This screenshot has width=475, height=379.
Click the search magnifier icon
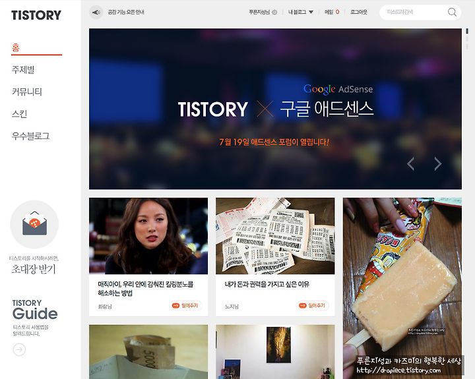point(452,12)
